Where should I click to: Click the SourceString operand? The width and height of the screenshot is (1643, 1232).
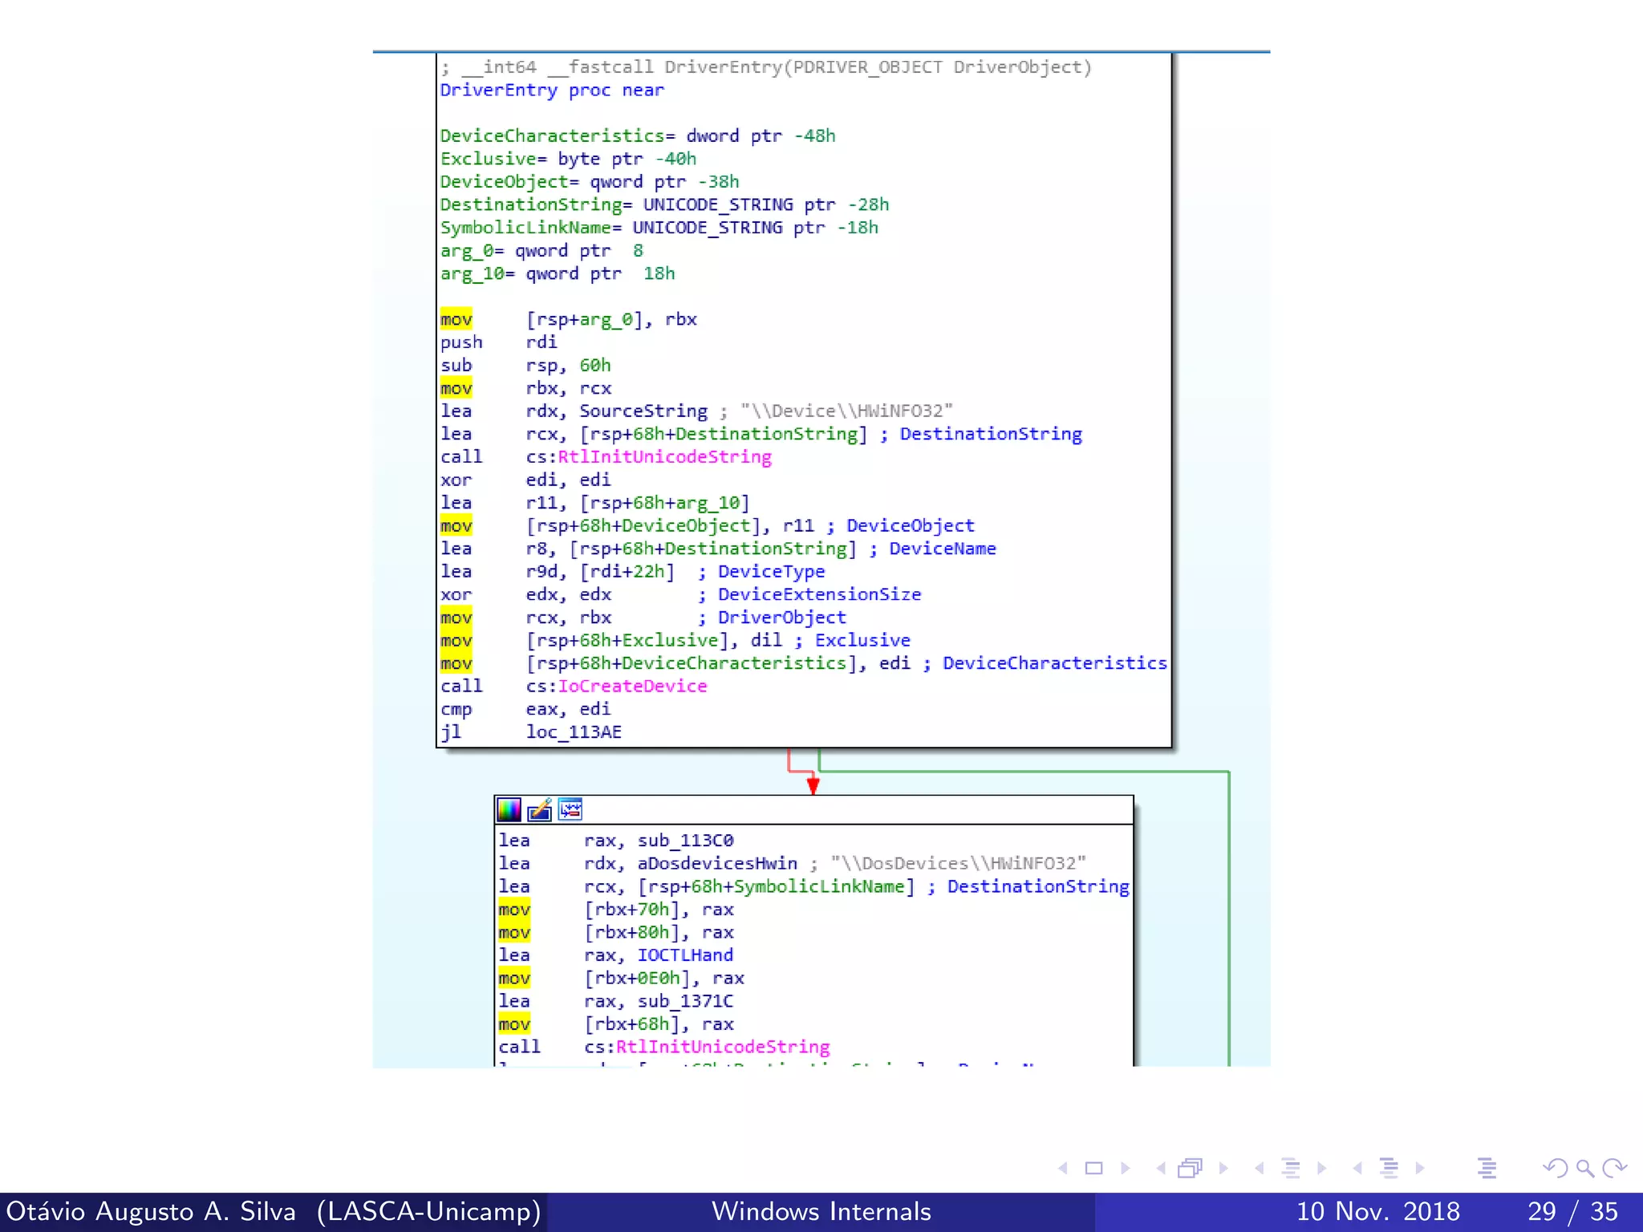[x=643, y=411]
